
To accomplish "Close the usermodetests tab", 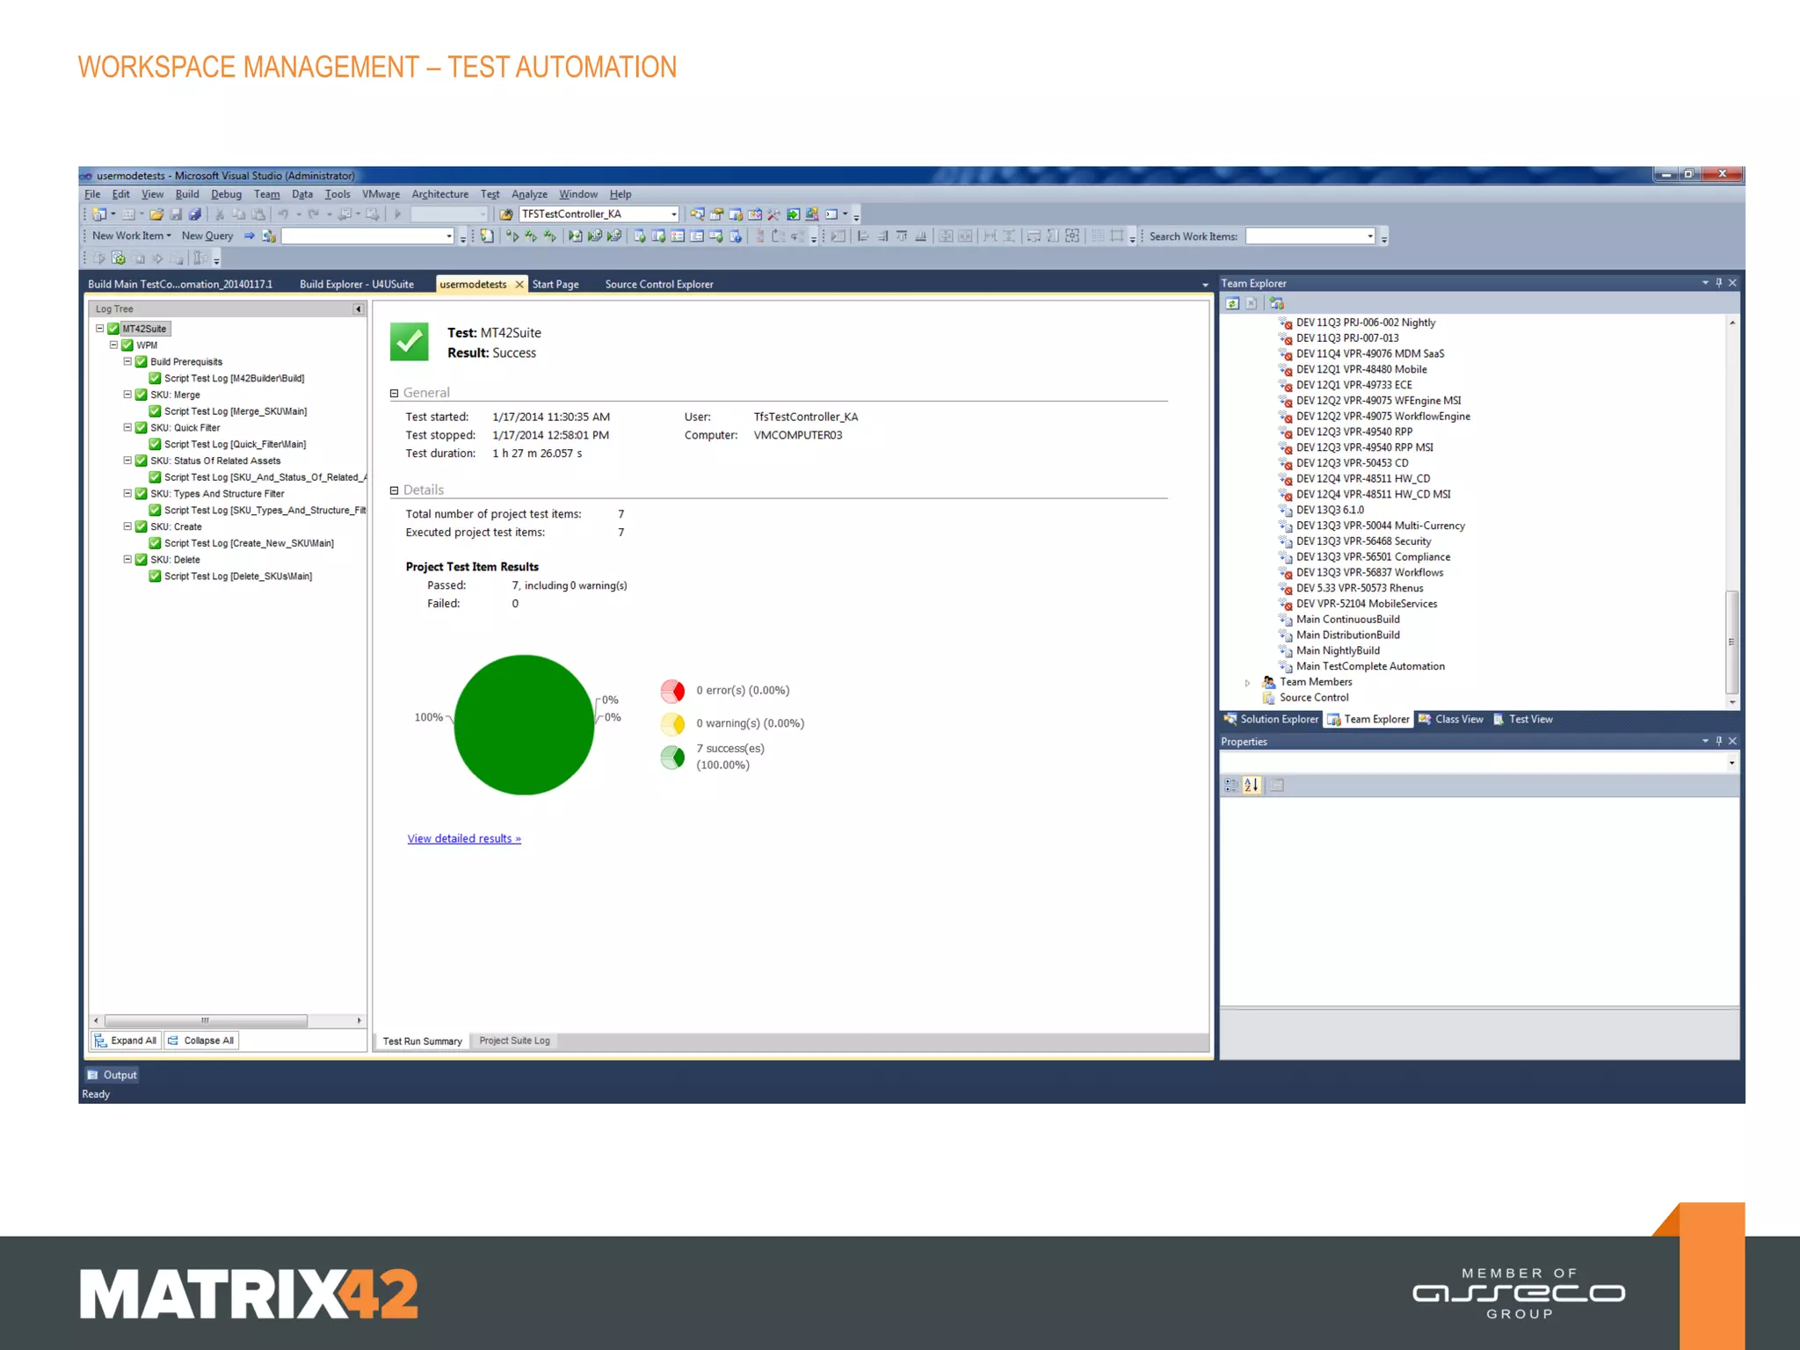I will [x=519, y=285].
